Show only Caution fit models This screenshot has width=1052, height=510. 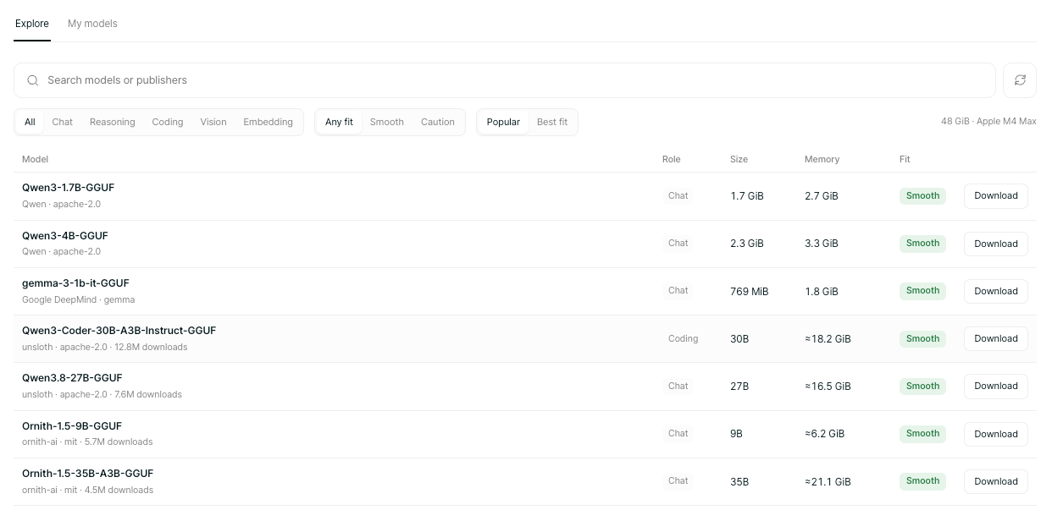point(438,122)
